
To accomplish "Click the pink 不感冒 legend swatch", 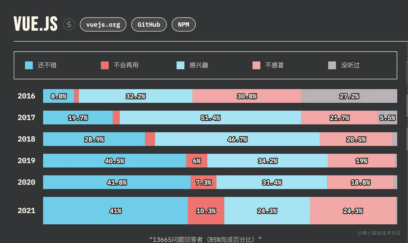I will [x=256, y=65].
